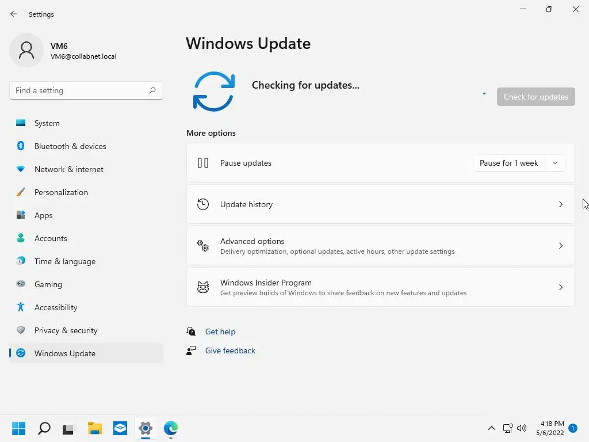This screenshot has height=442, width=589.
Task: Click the back arrow in Settings
Action: (x=14, y=14)
